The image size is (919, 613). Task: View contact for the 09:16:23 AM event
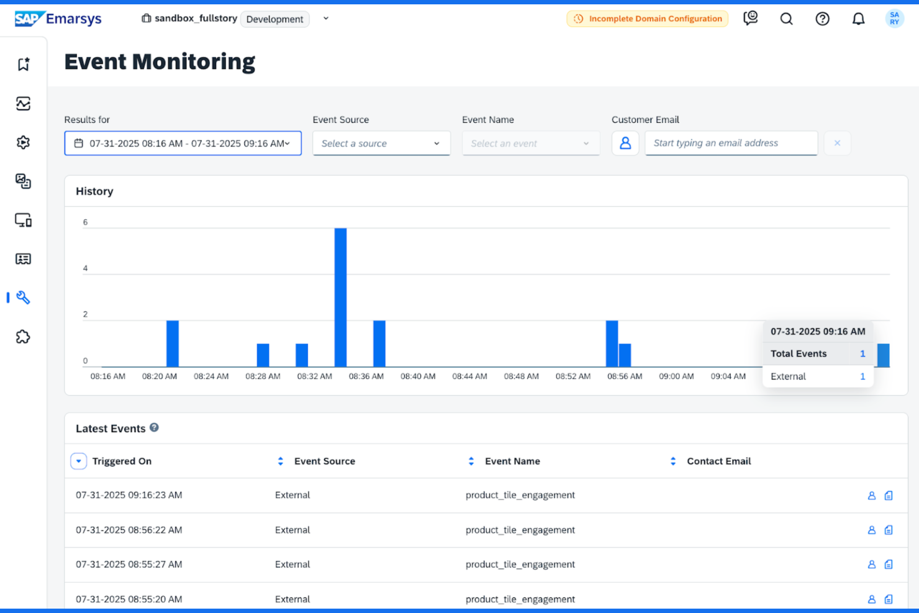[x=872, y=496]
